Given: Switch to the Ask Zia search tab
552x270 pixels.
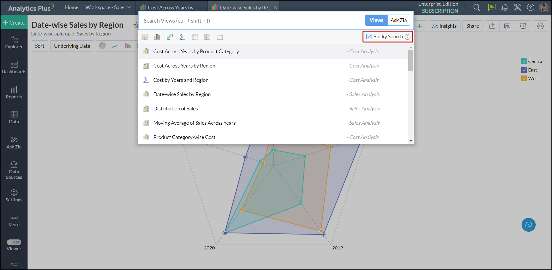Looking at the screenshot, I should click(399, 20).
